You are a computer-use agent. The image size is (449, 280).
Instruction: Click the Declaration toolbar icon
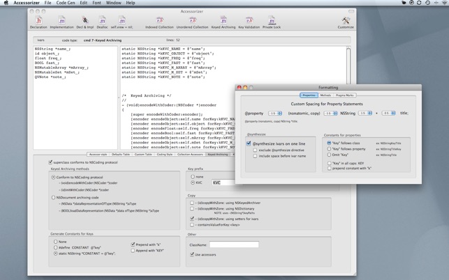click(x=38, y=21)
